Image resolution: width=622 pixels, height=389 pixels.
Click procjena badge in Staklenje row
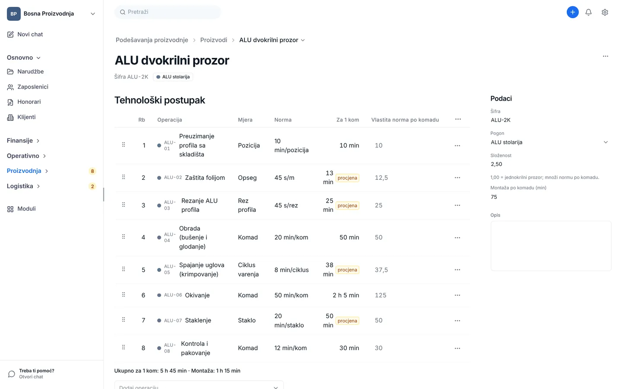tap(347, 321)
